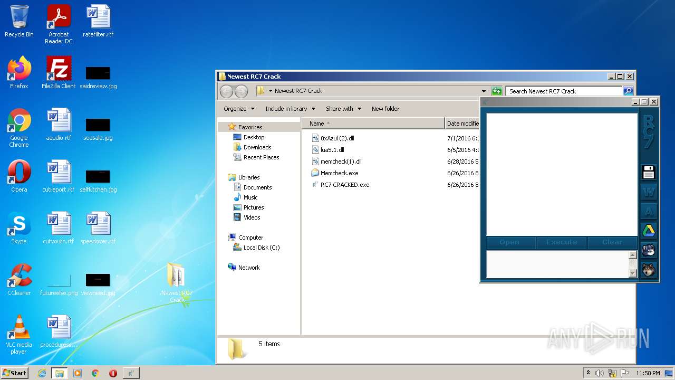Click the Search Newest RC7 Crack field

(563, 91)
